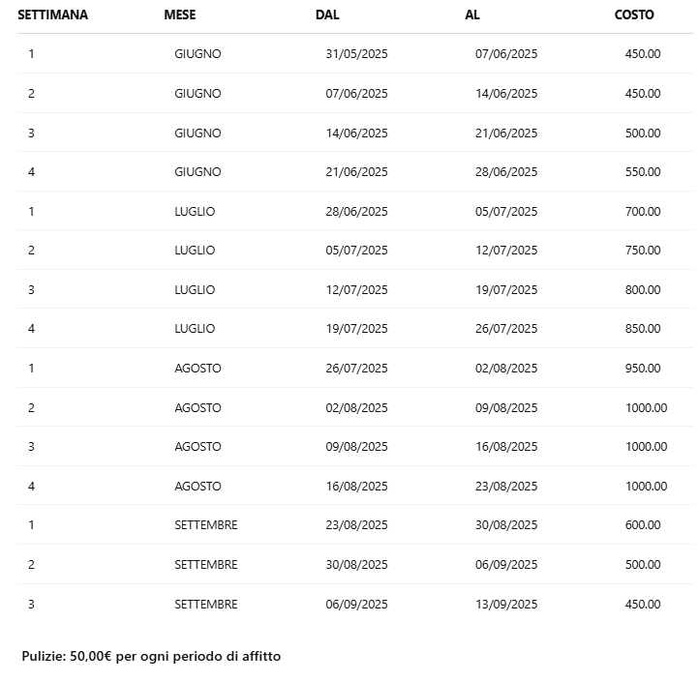Click the DAL column header
Viewport: 699px width, 682px height.
327,15
